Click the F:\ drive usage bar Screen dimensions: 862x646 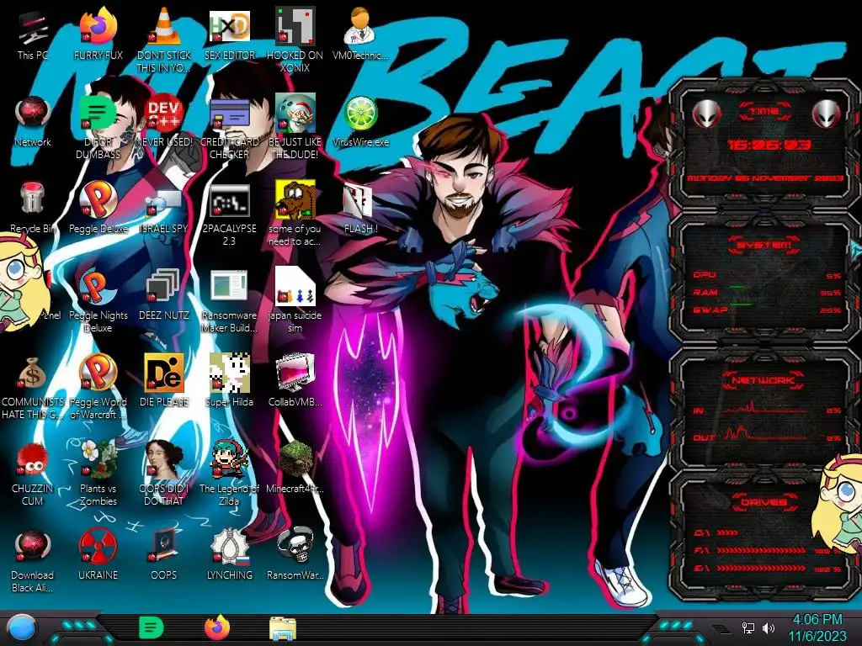pos(761,550)
